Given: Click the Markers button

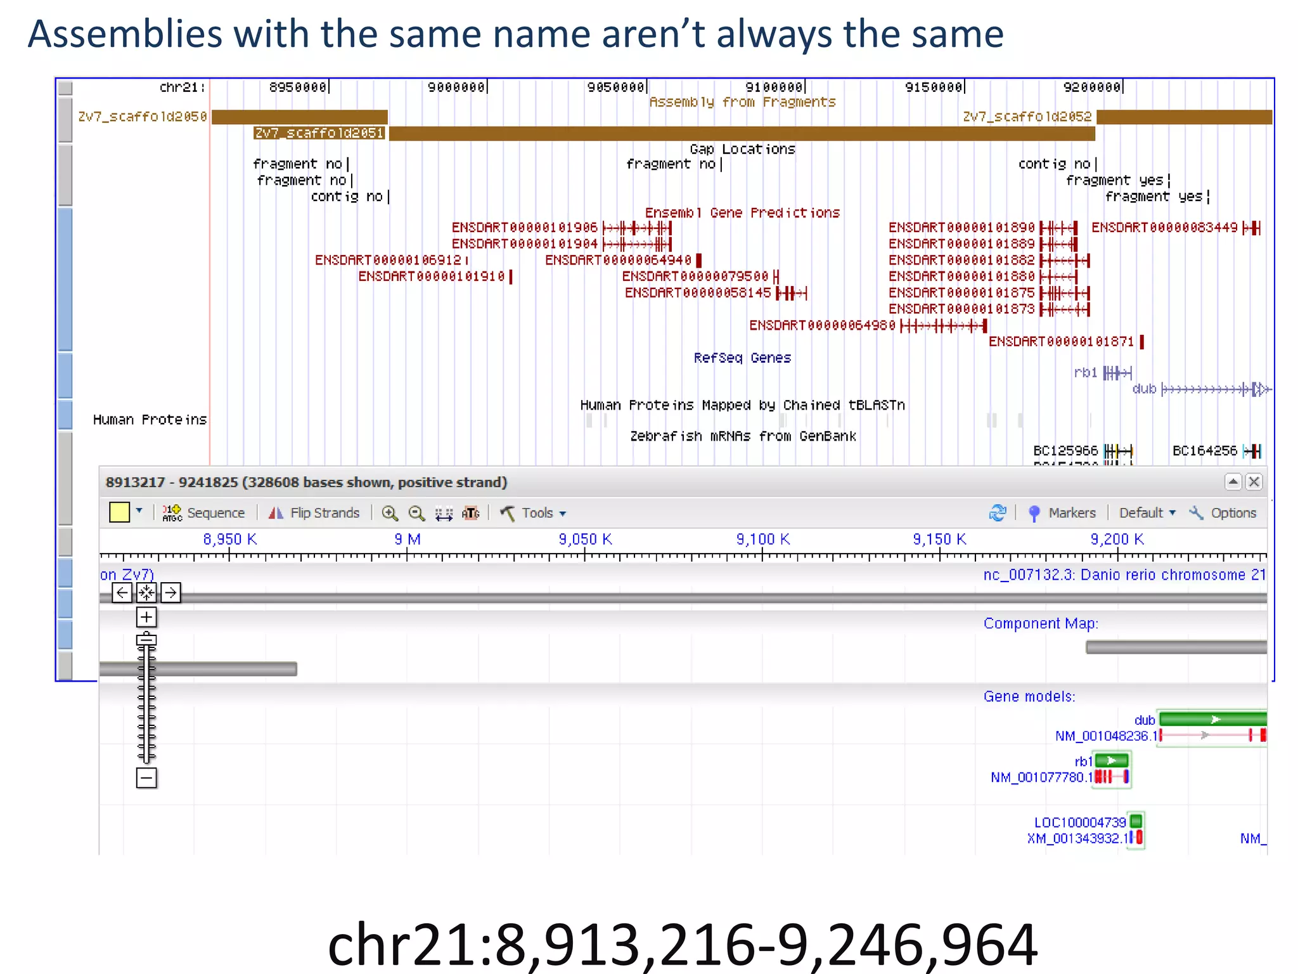Looking at the screenshot, I should [1062, 512].
